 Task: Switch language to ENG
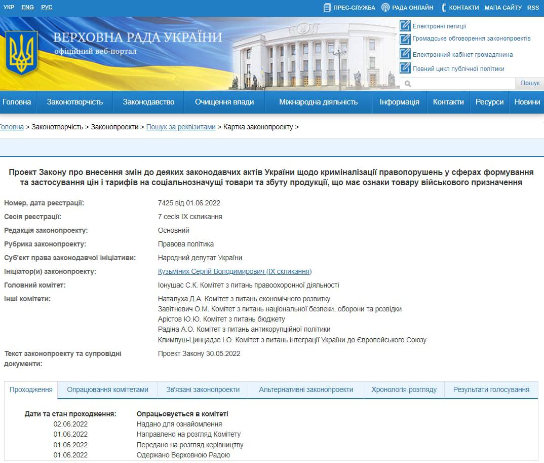[28, 7]
